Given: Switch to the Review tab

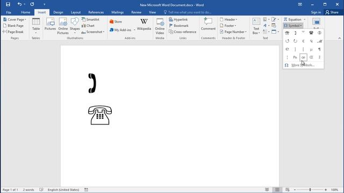Looking at the screenshot, I should click(136, 12).
